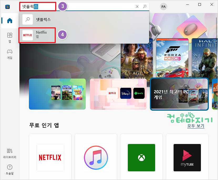The height and width of the screenshot is (180, 218).
Task: Open the Roblox games collection banner
Action: pos(57,94)
